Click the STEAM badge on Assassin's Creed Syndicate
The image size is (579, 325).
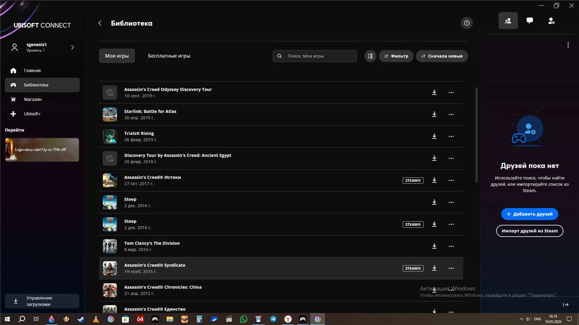click(x=413, y=268)
